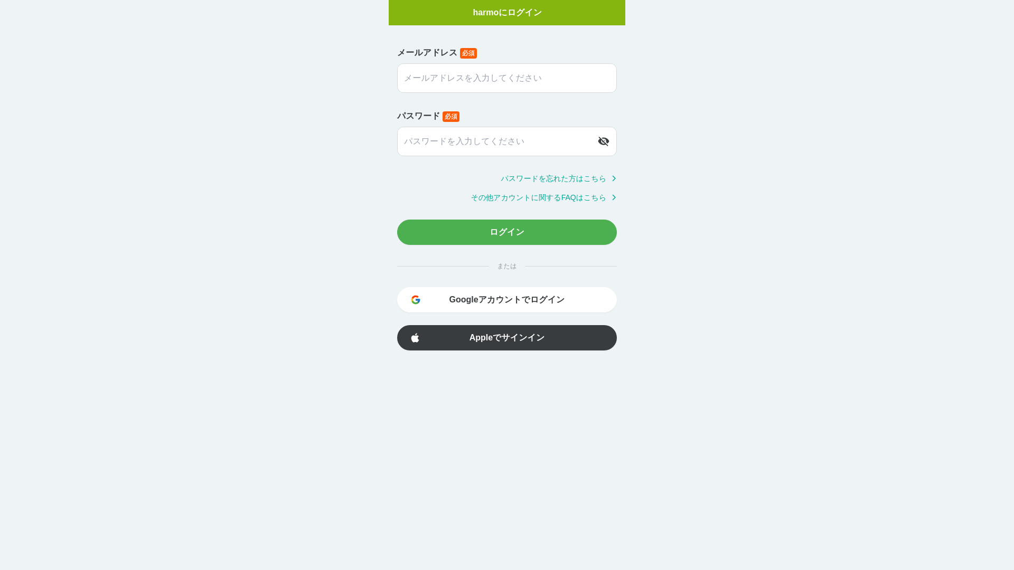Toggle password visibility eye icon
This screenshot has height=570, width=1014.
pyautogui.click(x=604, y=141)
